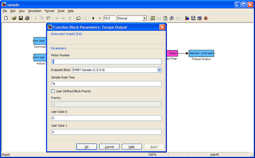Click the Motor Number input field

tap(107, 61)
